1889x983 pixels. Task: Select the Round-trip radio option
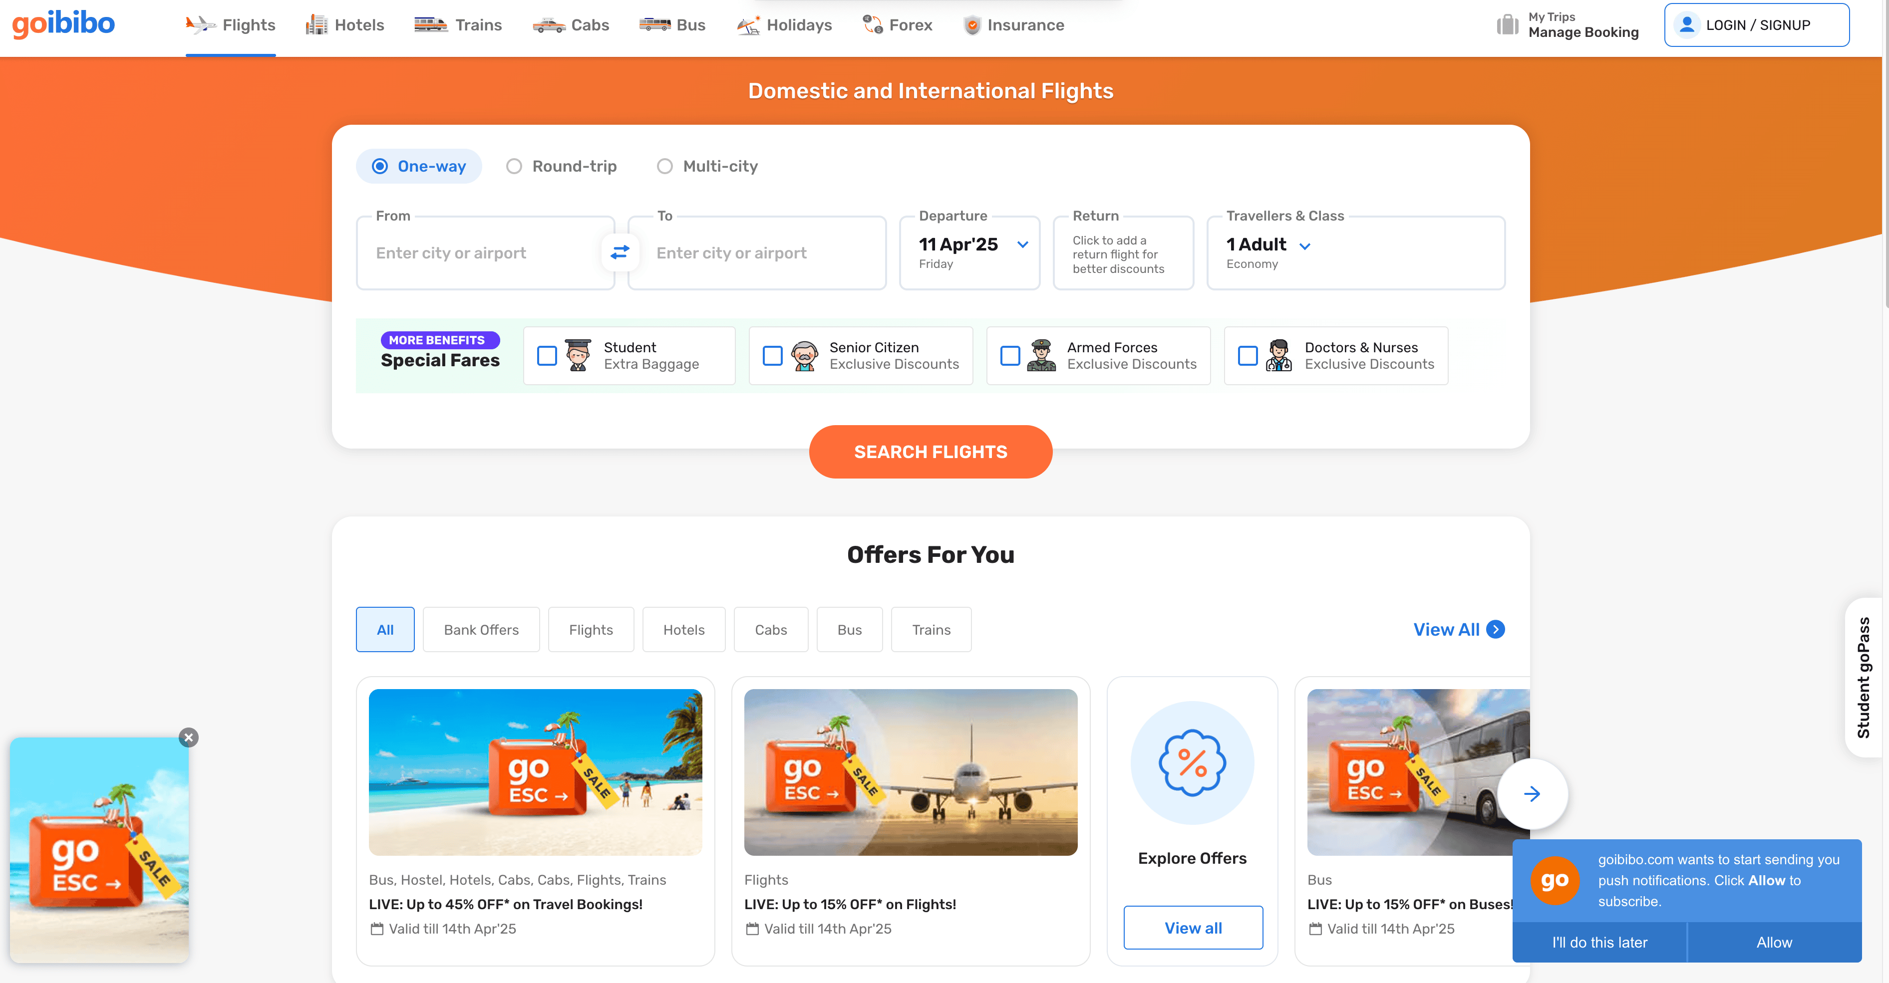[x=514, y=166]
